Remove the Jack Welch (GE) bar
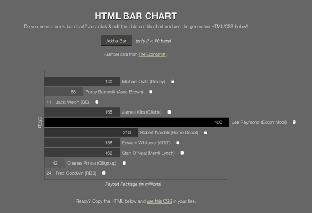This screenshot has height=213, width=312. coord(97,102)
